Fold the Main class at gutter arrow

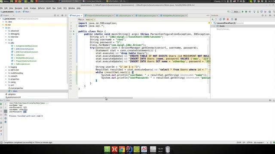[74, 31]
